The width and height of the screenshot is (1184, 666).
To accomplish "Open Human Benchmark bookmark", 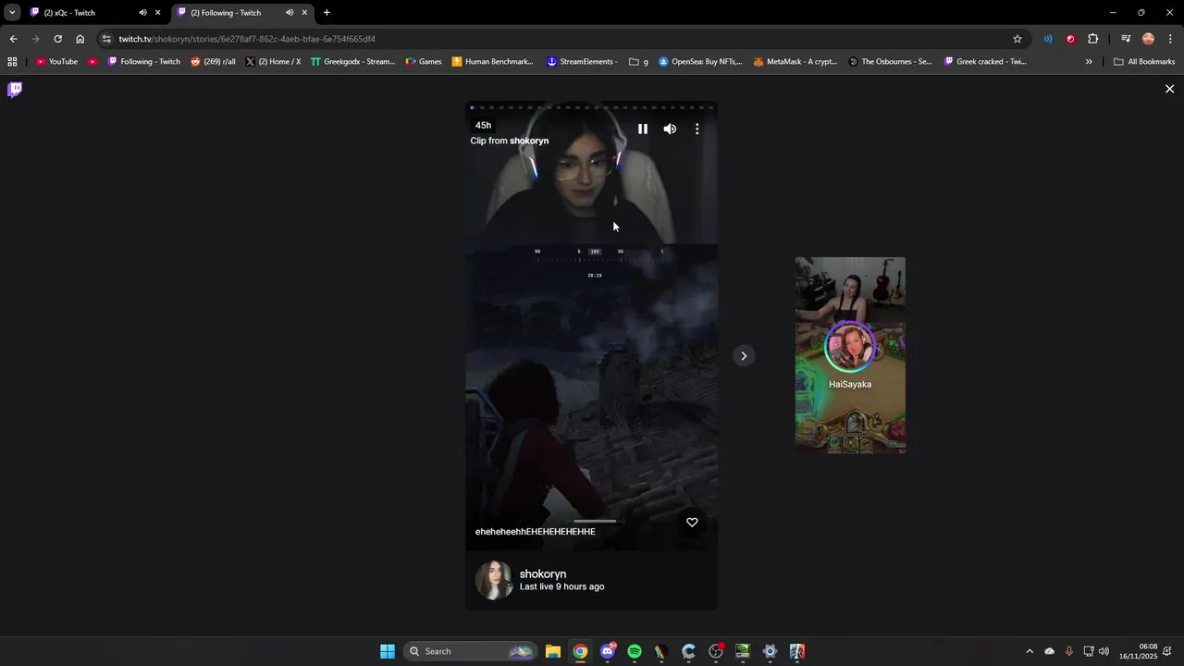I will (x=492, y=62).
